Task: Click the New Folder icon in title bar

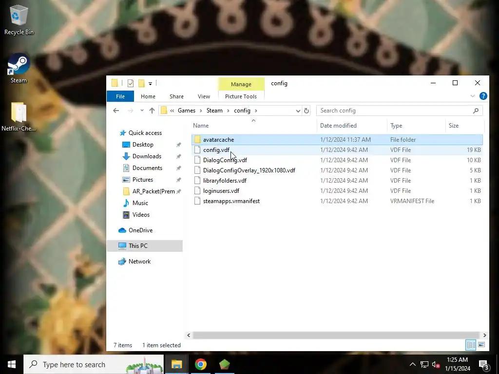Action: 142,83
